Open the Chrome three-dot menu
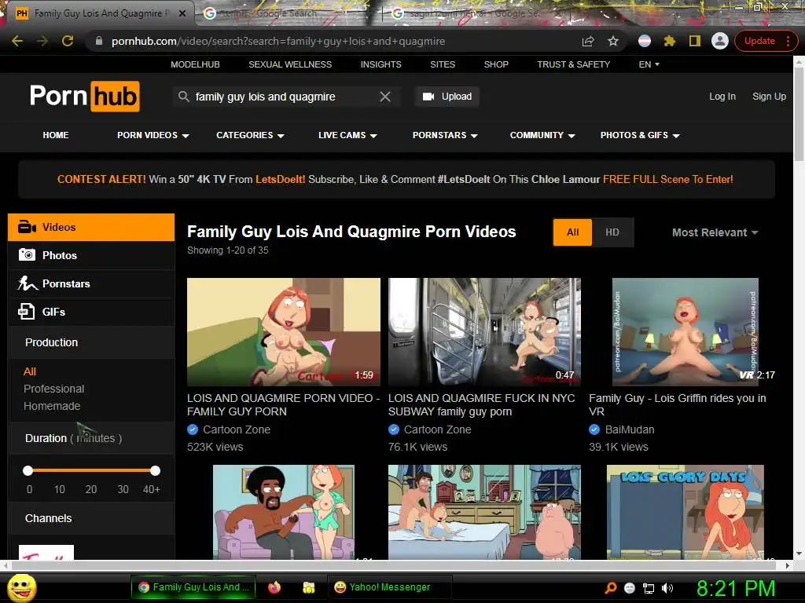Image resolution: width=805 pixels, height=603 pixels. (x=788, y=41)
